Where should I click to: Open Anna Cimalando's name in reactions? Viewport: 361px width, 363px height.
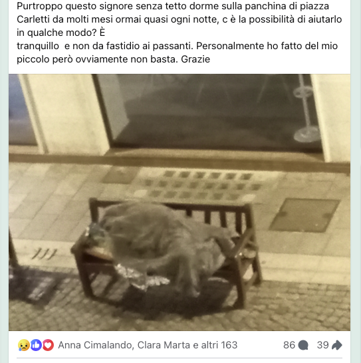tap(95, 345)
